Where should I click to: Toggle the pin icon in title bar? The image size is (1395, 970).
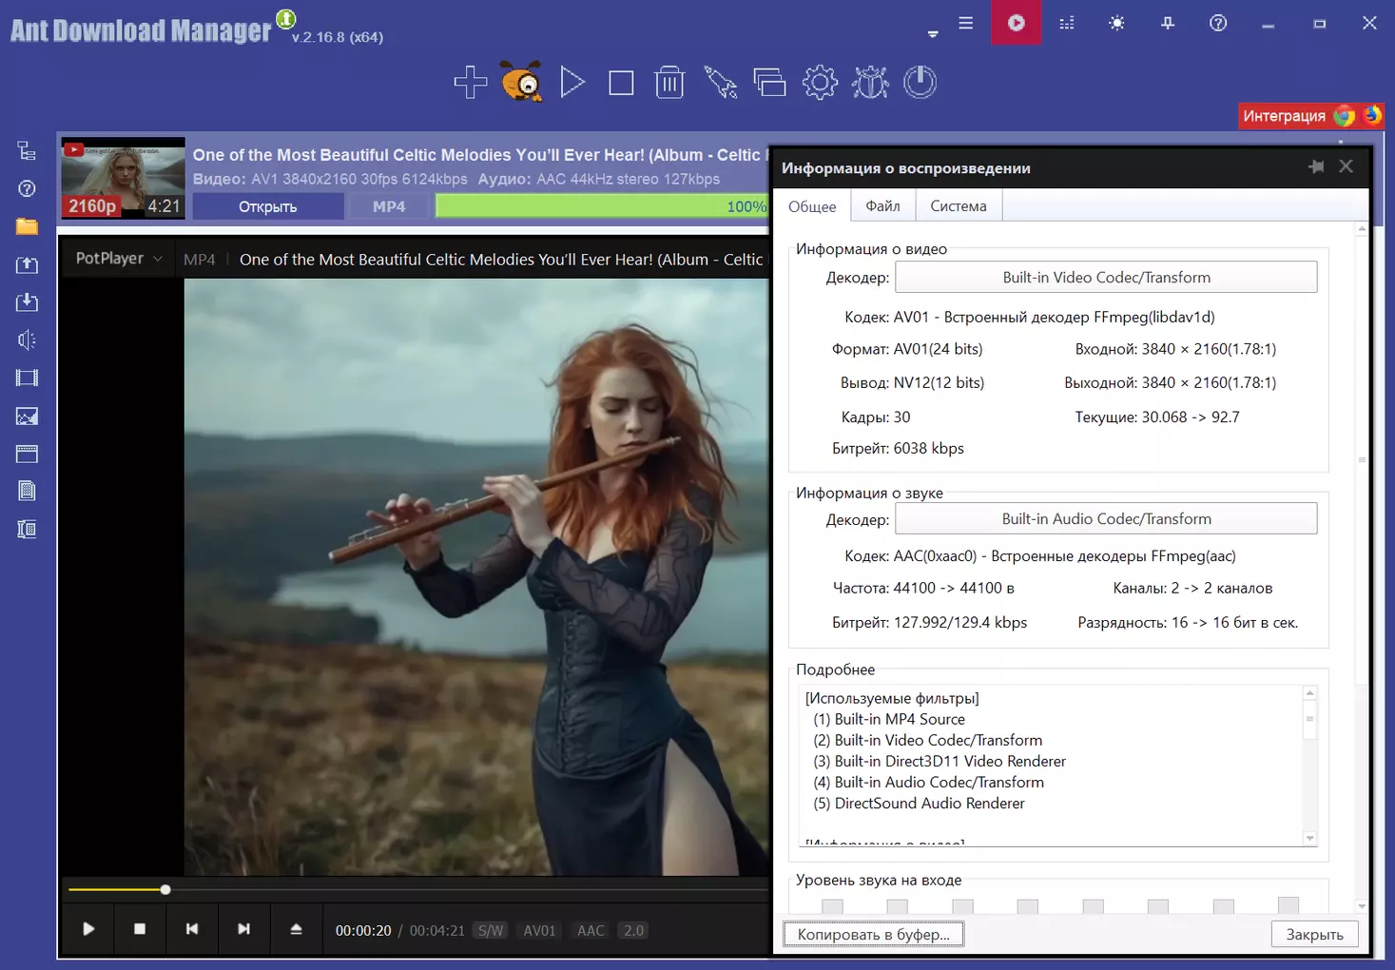point(1168,23)
